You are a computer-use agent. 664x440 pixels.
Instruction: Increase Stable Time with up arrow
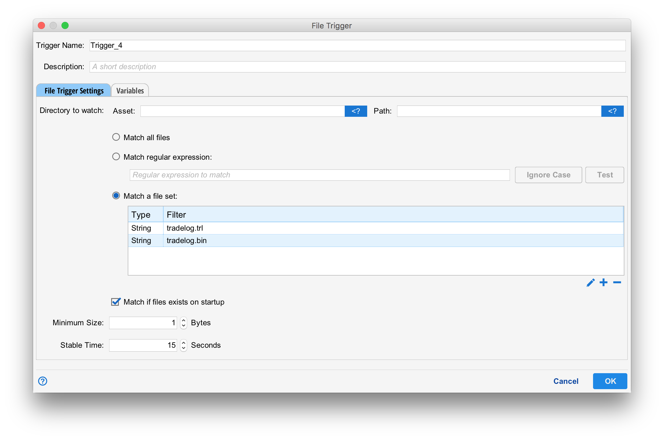coord(184,342)
